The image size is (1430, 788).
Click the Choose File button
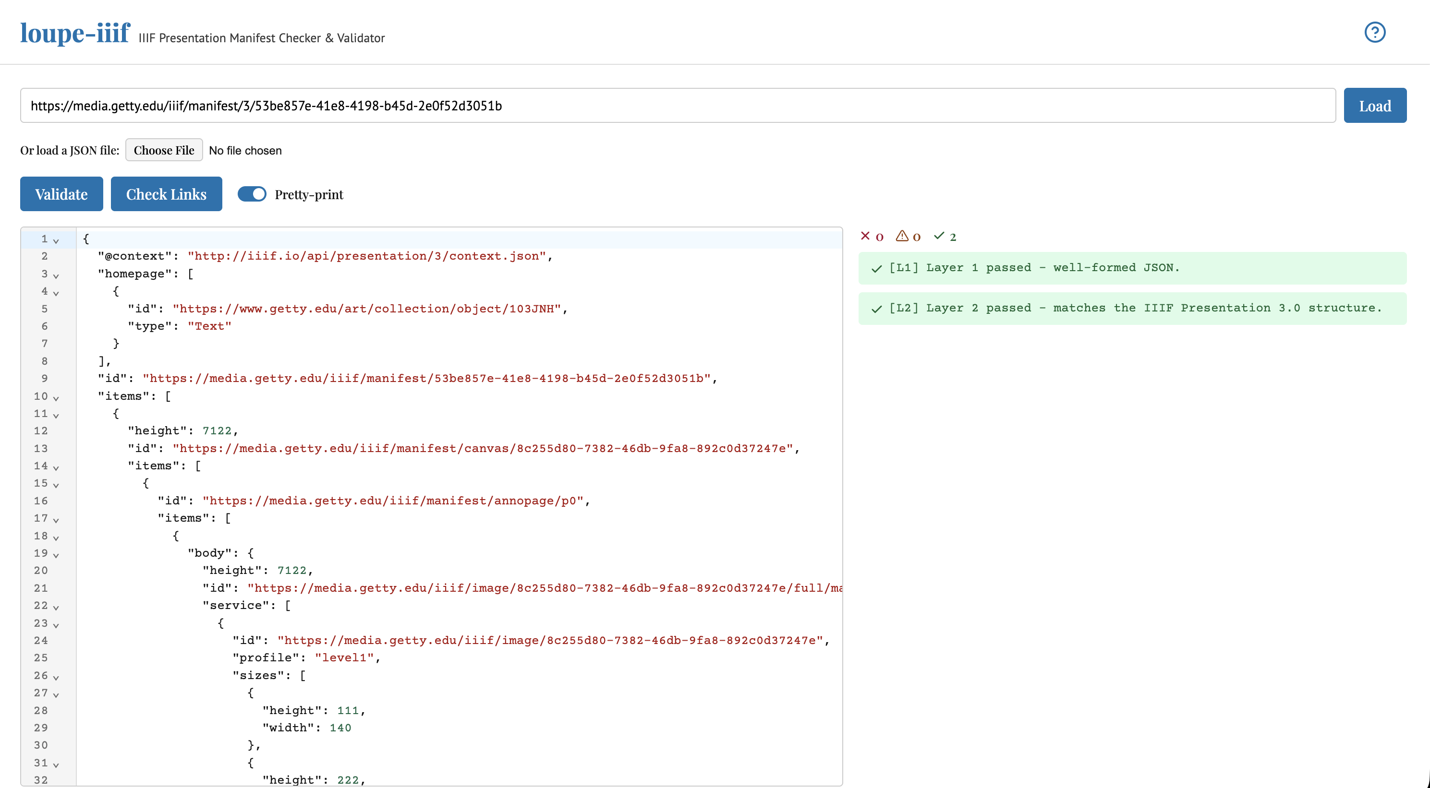pos(164,150)
